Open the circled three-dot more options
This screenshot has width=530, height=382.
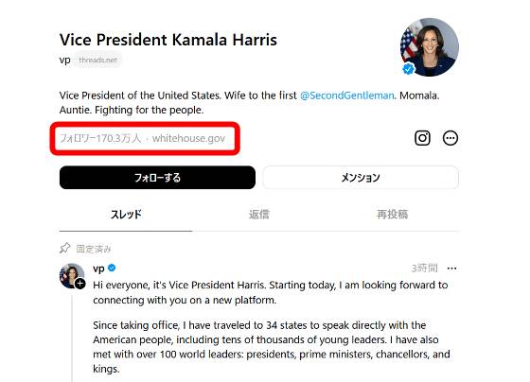[x=450, y=138]
